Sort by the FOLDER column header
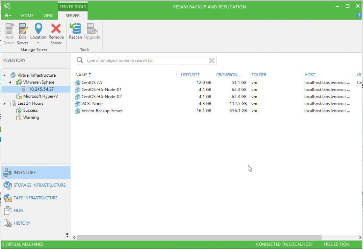This screenshot has height=249, width=363. [x=259, y=75]
